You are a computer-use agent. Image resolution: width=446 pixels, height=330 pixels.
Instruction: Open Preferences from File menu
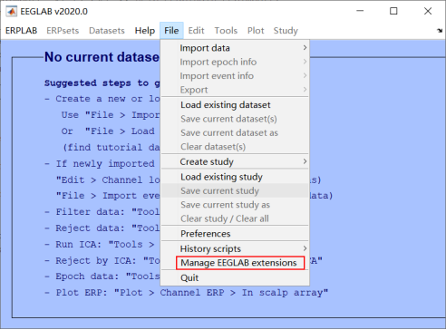point(235,234)
